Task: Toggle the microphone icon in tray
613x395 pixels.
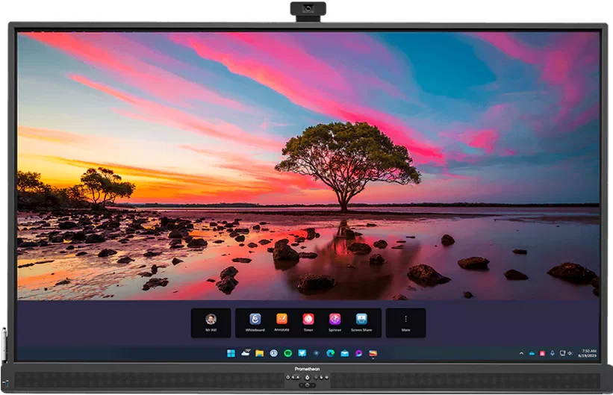Action: coord(552,353)
